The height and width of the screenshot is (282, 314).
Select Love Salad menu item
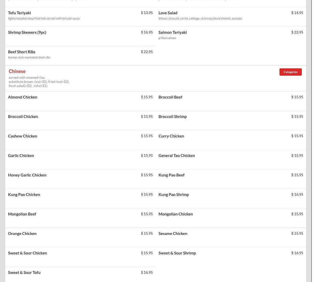168,13
